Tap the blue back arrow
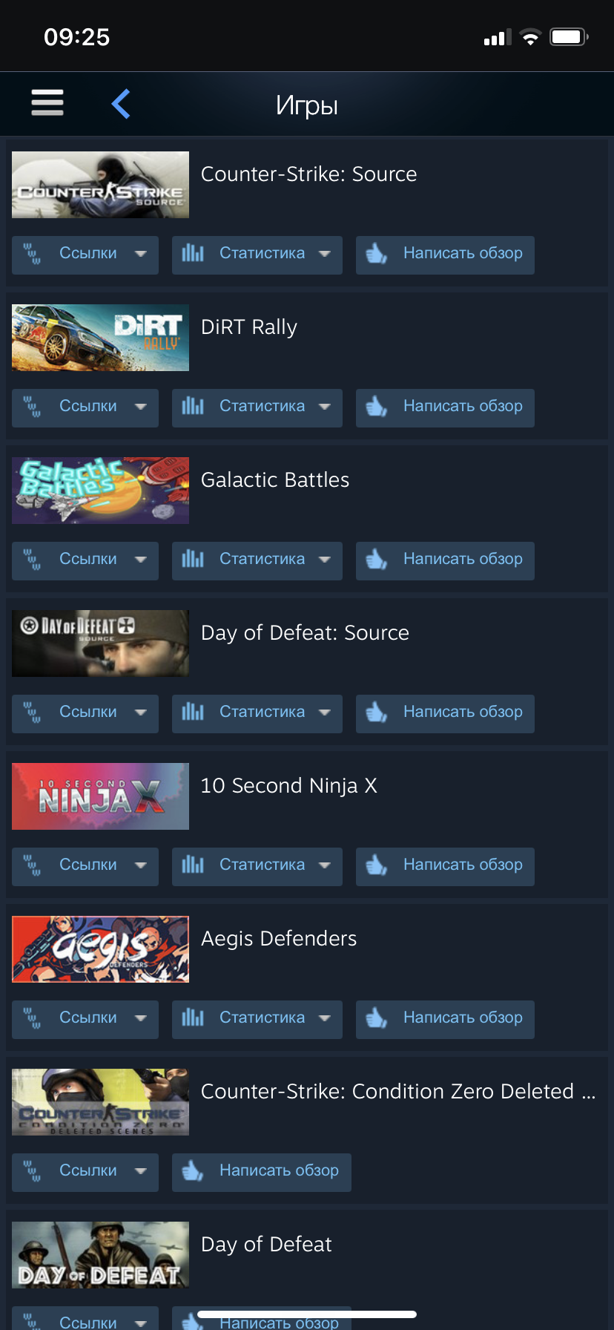 click(x=121, y=104)
